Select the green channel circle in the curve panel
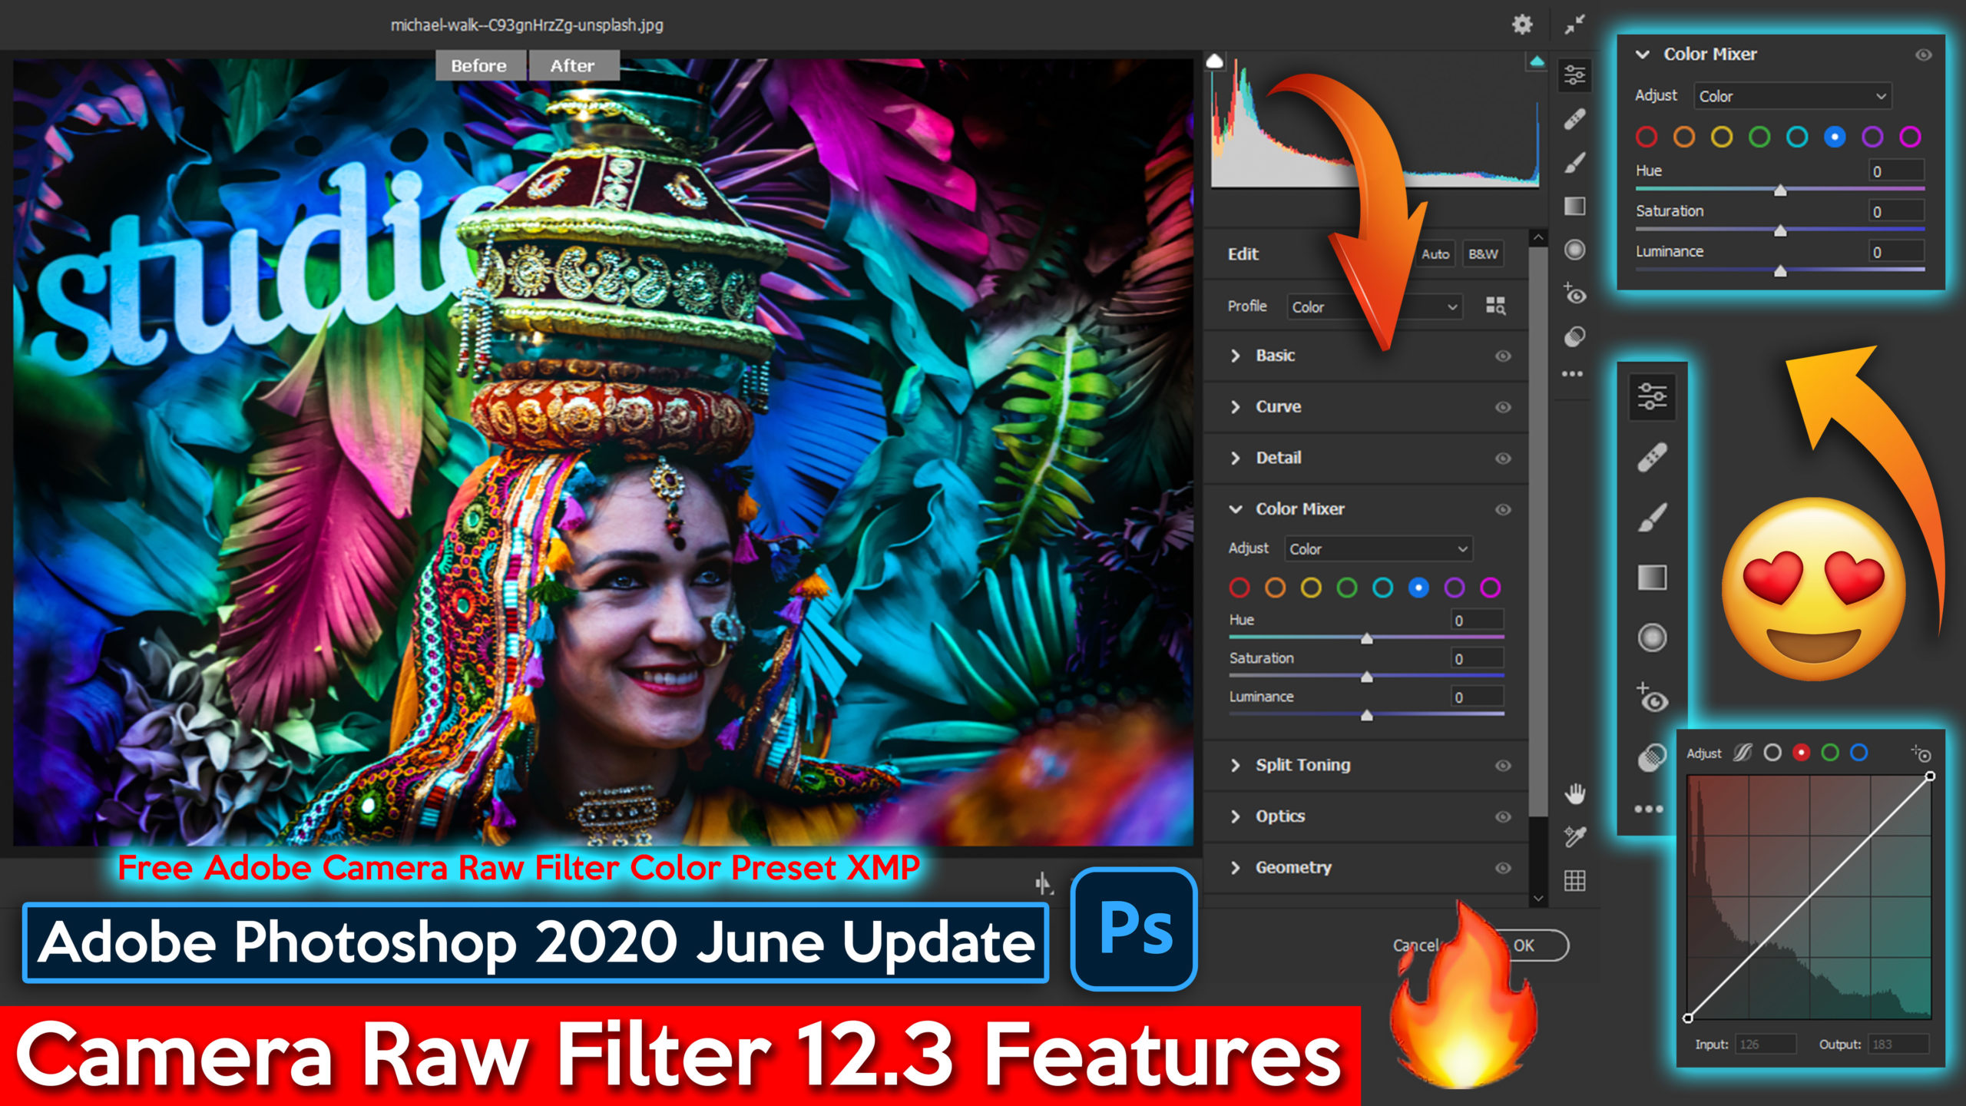Viewport: 1966px width, 1106px height. [1830, 753]
